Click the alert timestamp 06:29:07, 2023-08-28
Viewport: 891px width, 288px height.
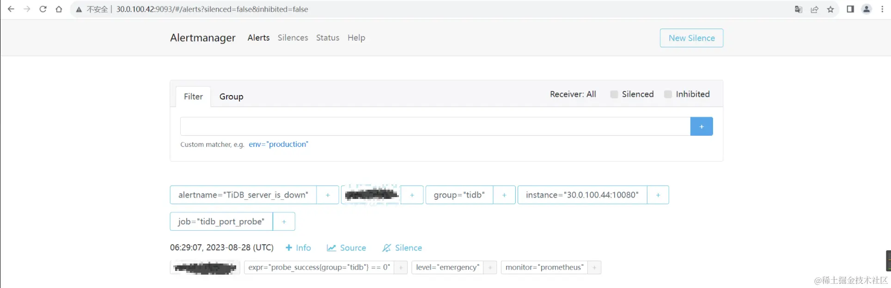(222, 247)
